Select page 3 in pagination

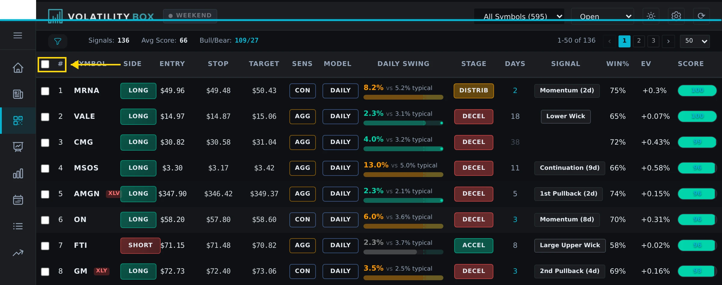pos(653,41)
